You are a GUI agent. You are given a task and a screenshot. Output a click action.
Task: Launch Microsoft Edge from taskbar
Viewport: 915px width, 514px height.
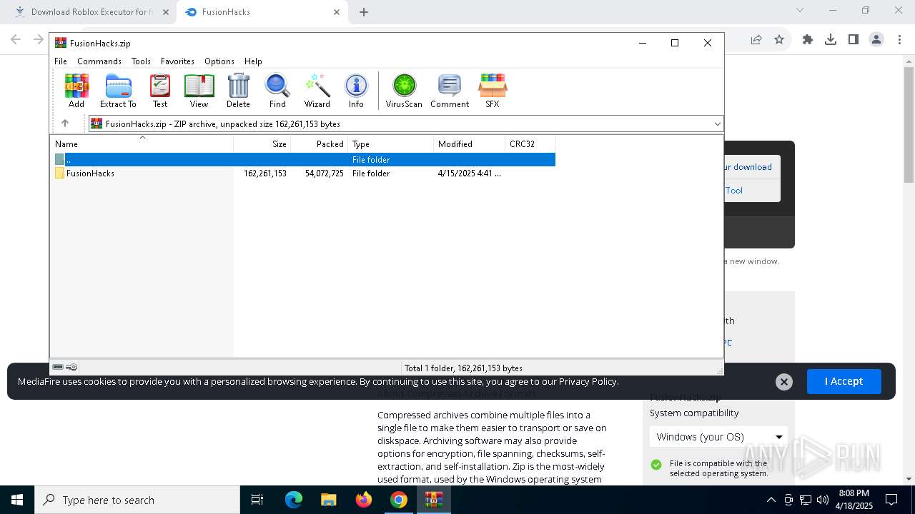(x=294, y=500)
